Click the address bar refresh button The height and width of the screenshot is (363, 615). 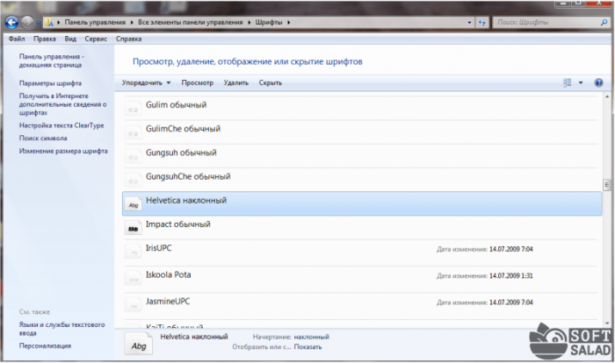pyautogui.click(x=481, y=22)
